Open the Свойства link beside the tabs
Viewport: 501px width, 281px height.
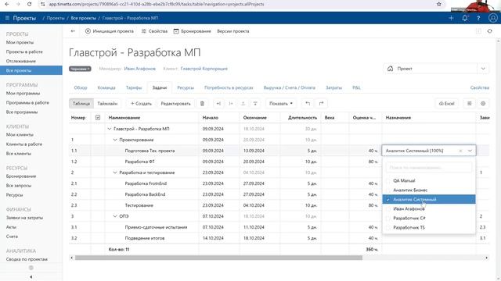pyautogui.click(x=480, y=87)
